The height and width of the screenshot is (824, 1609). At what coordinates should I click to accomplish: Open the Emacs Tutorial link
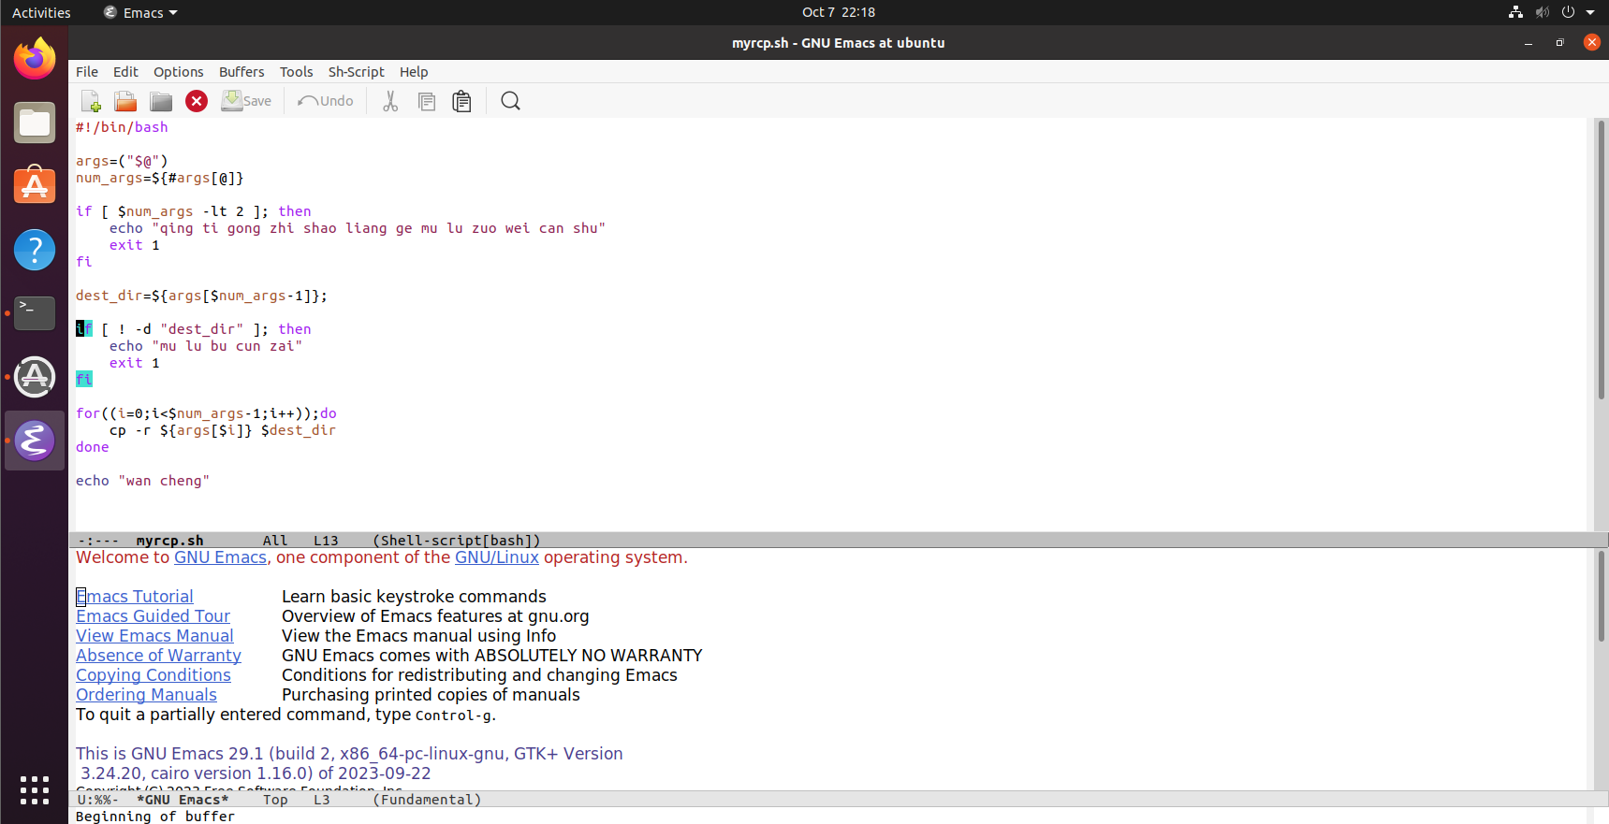pos(135,597)
